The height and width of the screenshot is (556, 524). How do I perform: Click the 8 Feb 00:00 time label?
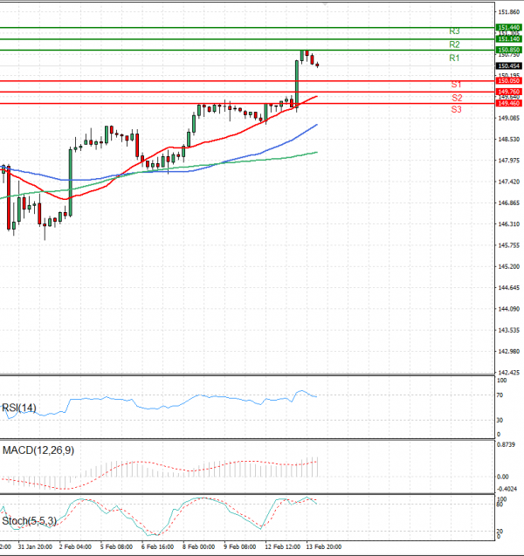(198, 546)
